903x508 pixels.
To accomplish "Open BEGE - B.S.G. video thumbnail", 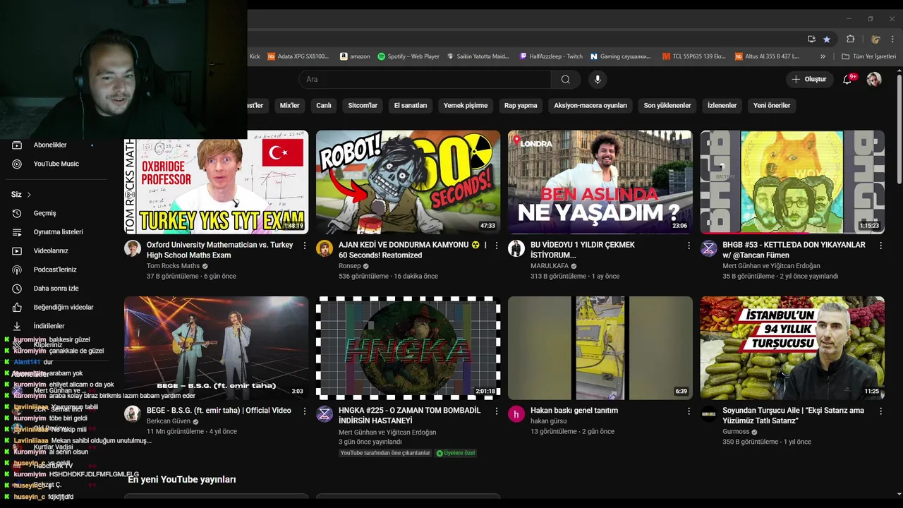I will pyautogui.click(x=216, y=348).
